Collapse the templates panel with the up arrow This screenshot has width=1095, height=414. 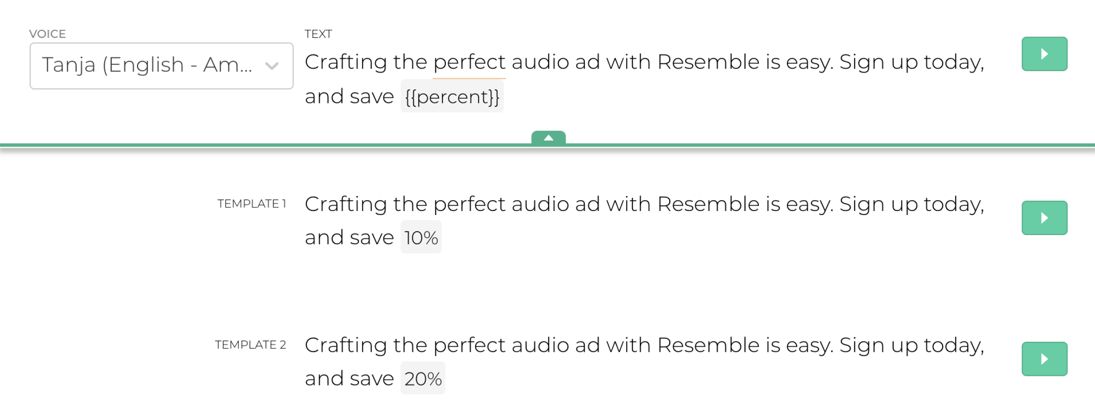tap(548, 138)
